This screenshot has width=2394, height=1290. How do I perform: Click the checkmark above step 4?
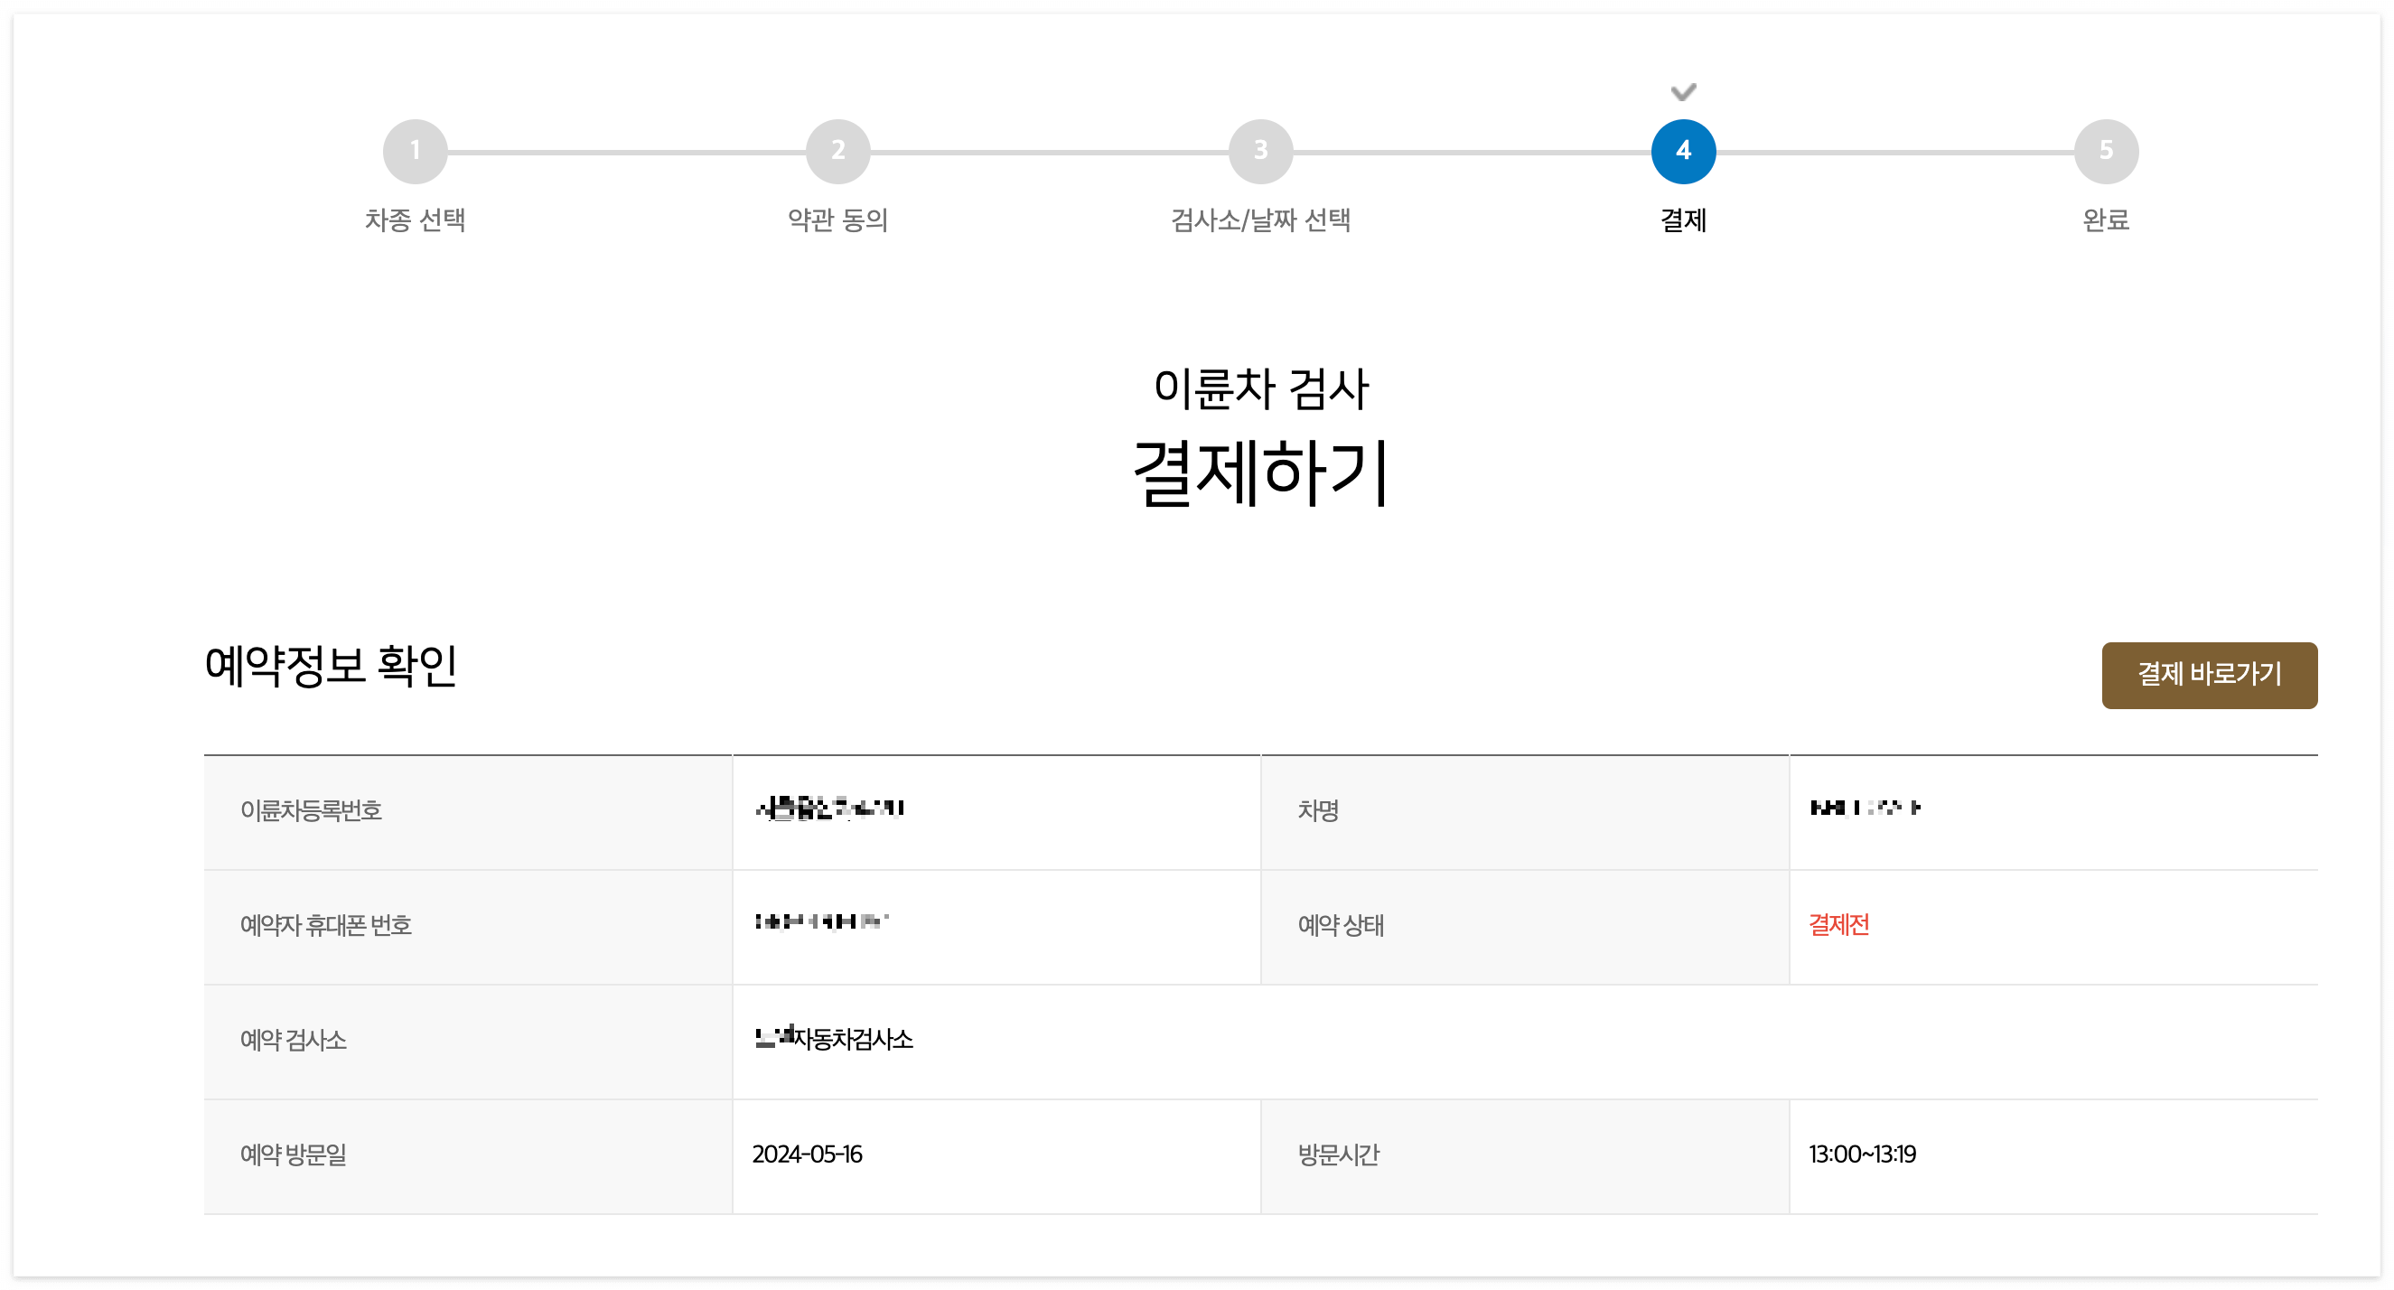[1682, 92]
